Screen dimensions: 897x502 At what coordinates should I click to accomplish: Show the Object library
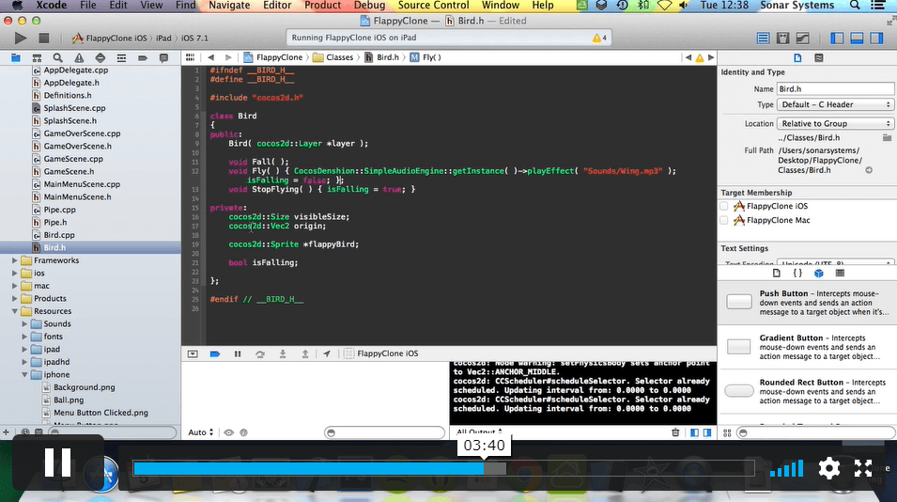click(819, 273)
